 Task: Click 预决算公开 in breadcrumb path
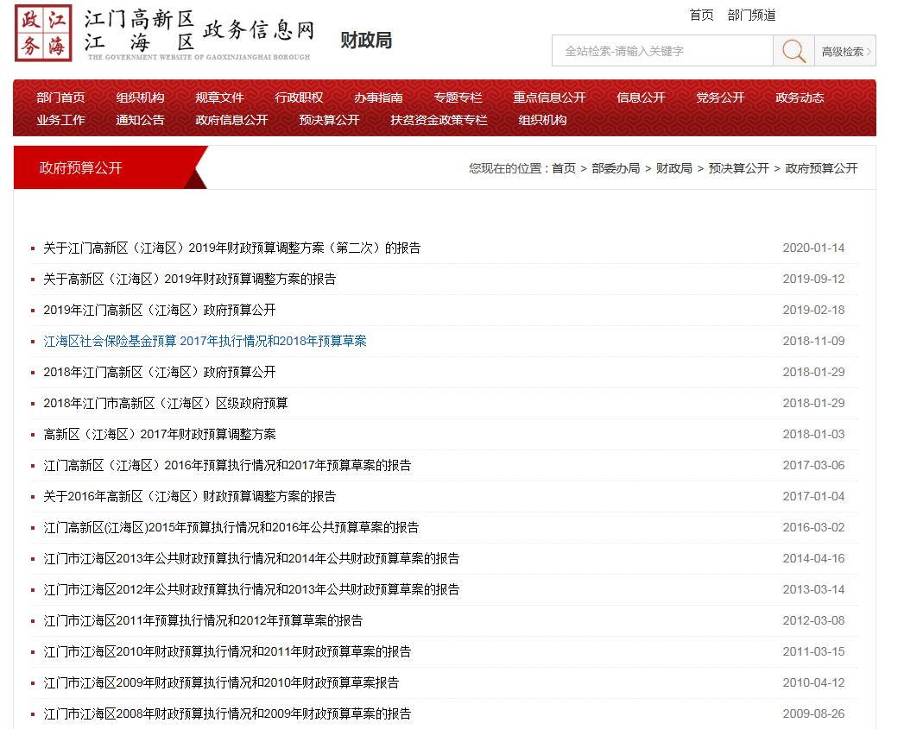(x=738, y=168)
